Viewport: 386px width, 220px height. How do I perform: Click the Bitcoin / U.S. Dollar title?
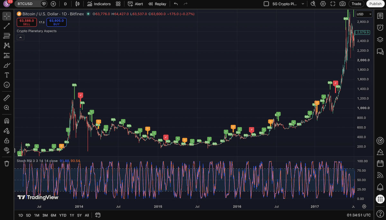pos(53,14)
